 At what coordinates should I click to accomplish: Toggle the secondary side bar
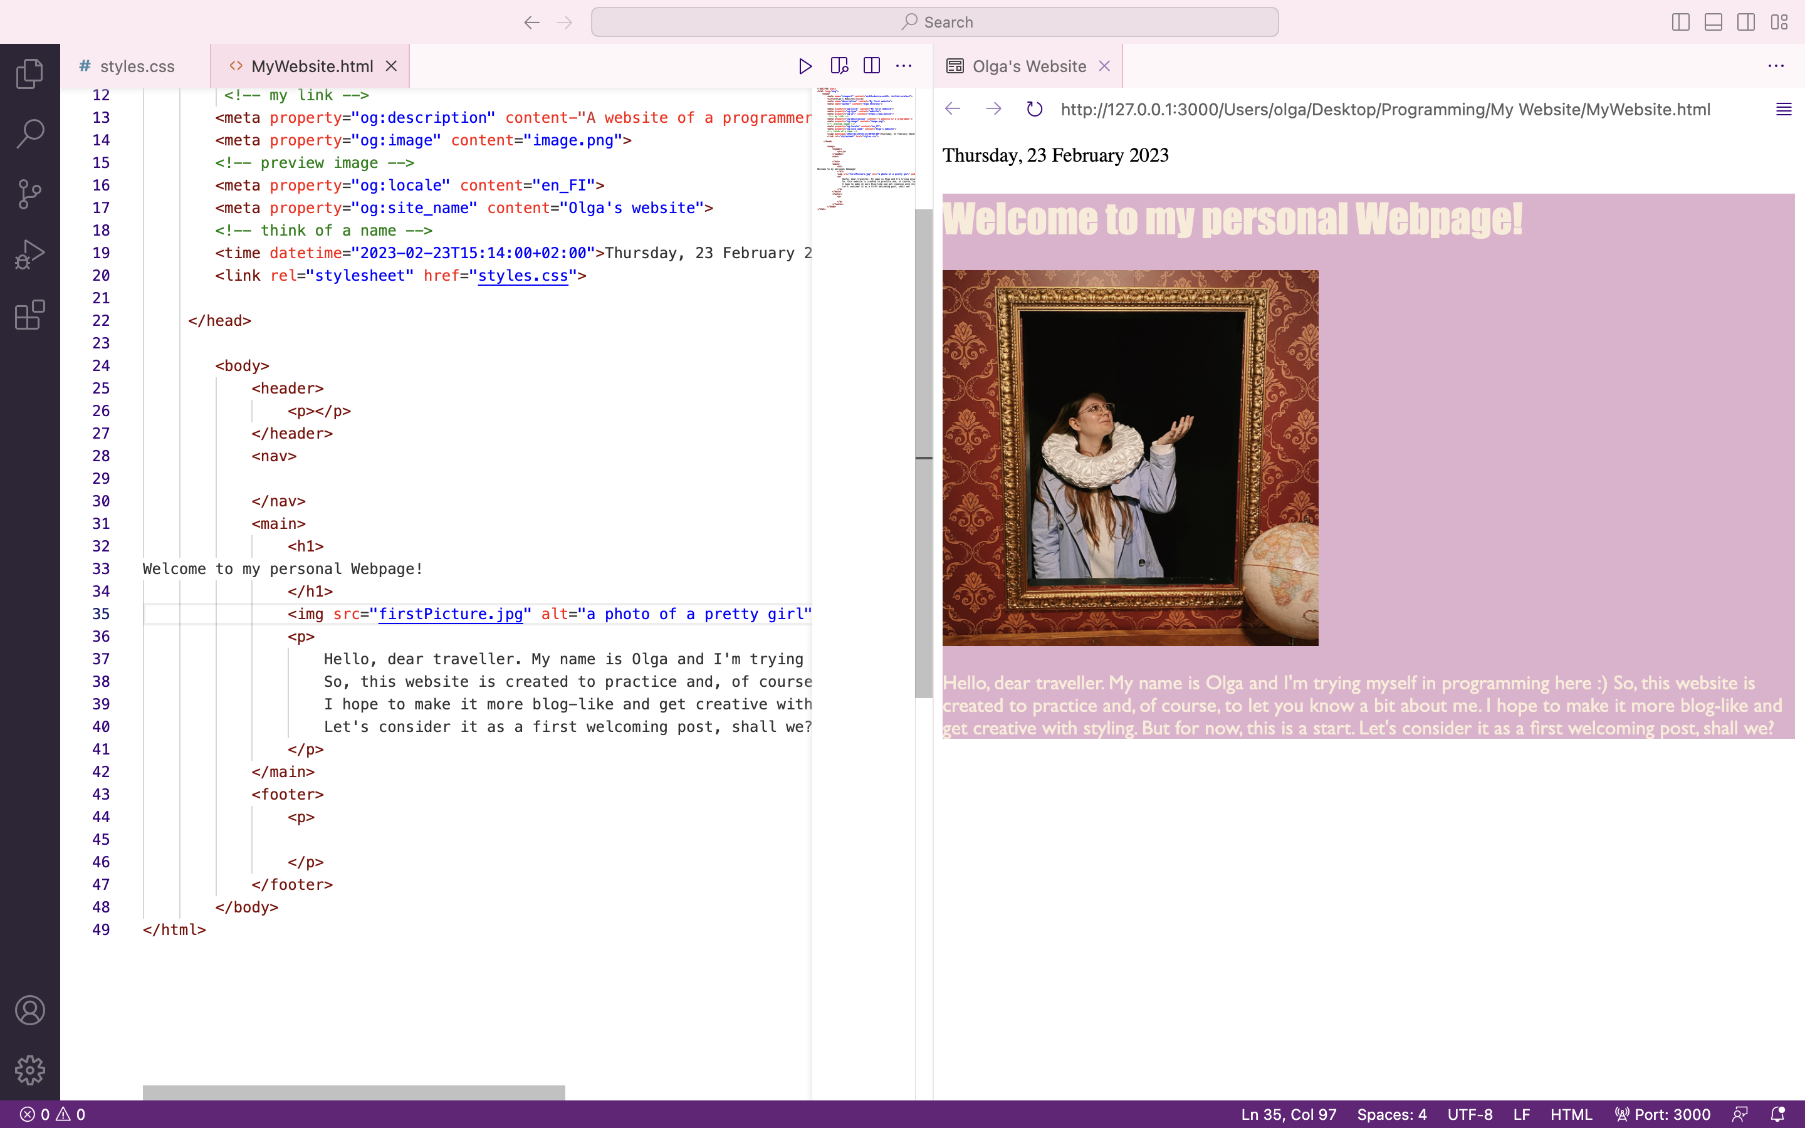1746,22
